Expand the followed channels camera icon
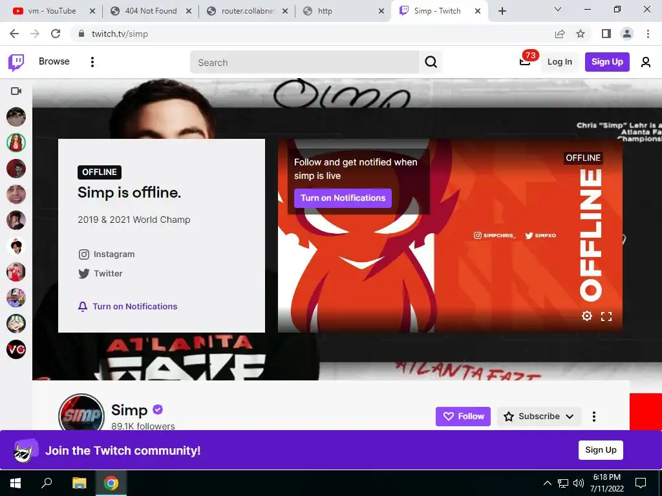The width and height of the screenshot is (662, 496). tap(16, 91)
